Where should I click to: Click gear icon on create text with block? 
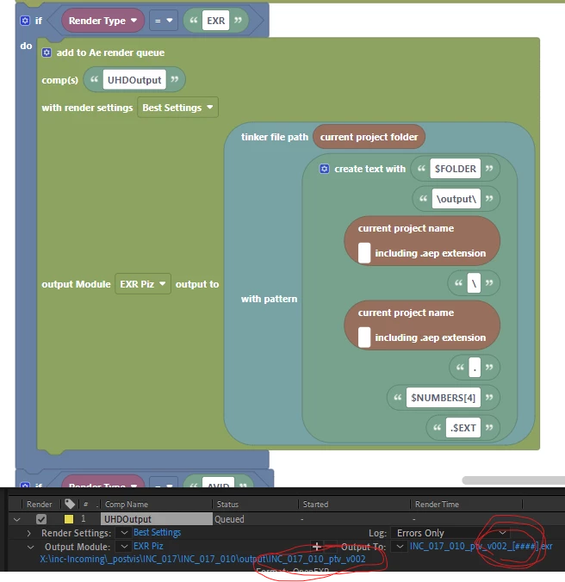(324, 169)
